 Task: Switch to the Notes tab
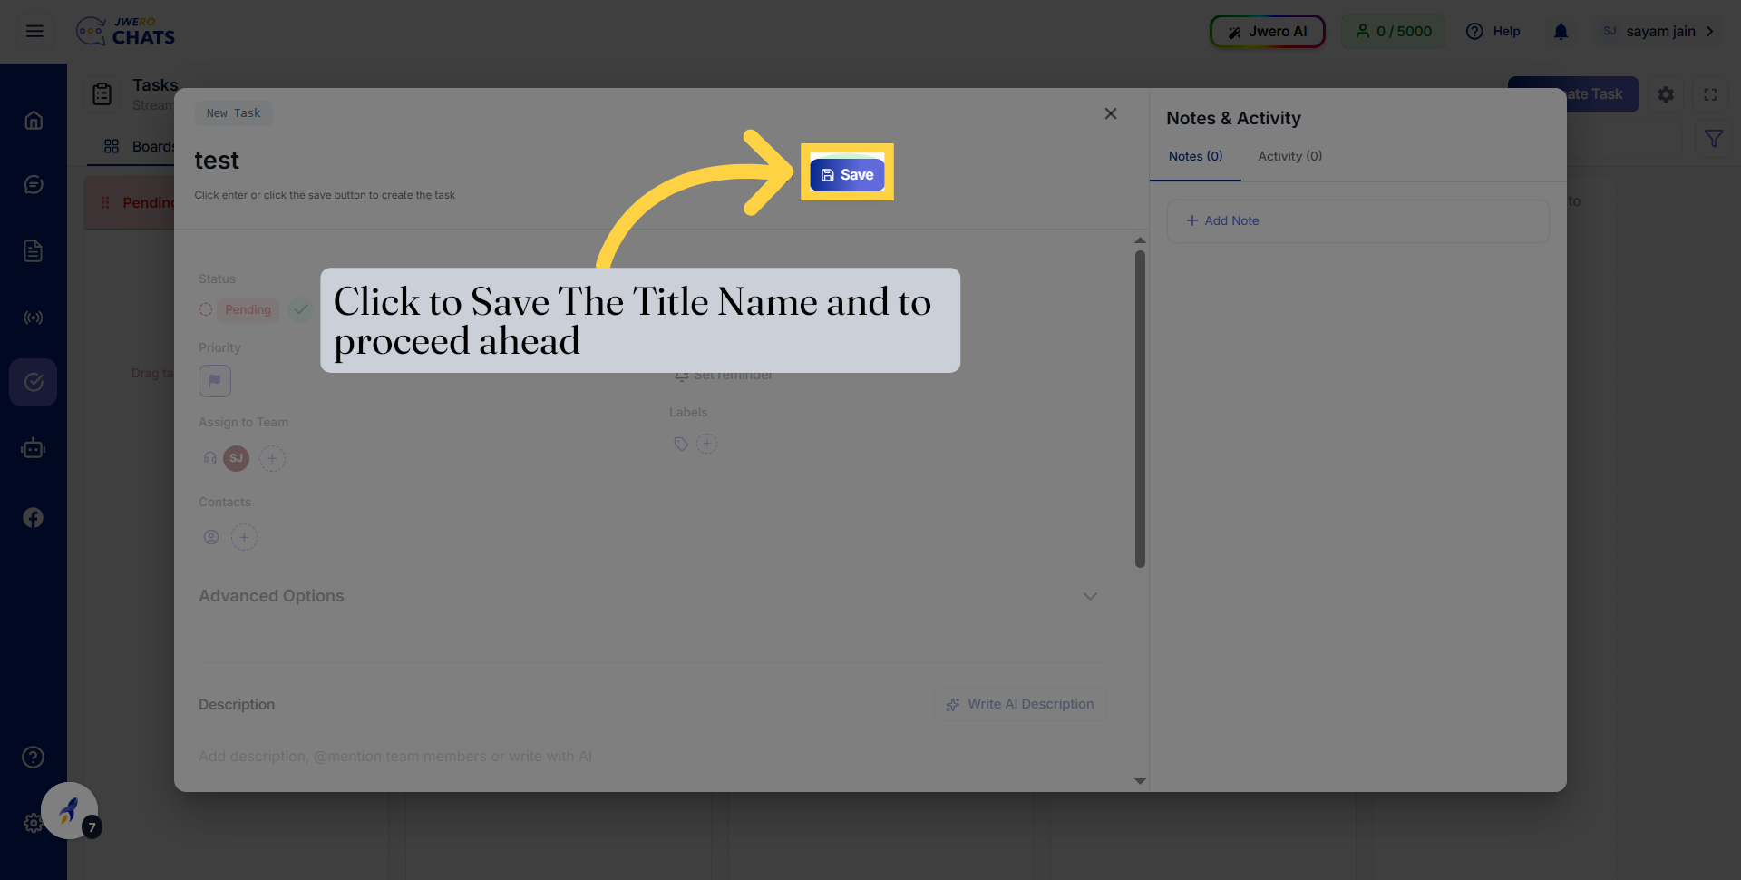click(x=1194, y=156)
